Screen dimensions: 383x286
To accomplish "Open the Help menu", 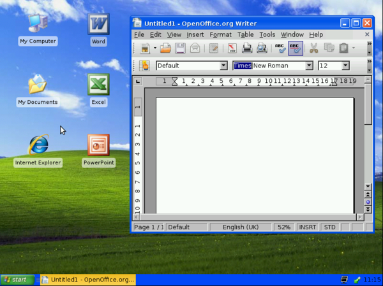I will coord(316,34).
